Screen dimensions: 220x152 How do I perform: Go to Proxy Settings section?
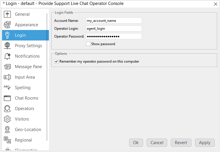point(25,46)
